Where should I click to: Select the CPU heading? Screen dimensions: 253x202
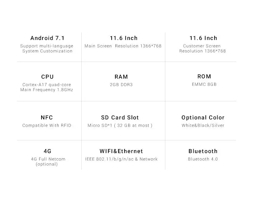point(47,77)
